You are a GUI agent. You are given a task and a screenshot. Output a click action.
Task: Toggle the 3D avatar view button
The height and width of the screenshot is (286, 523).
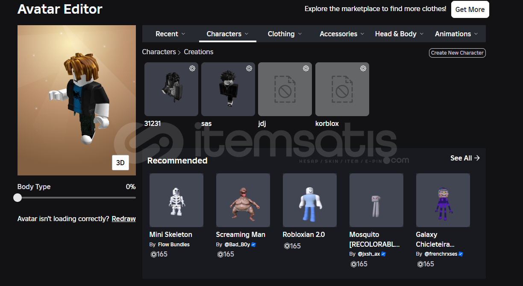pos(120,163)
